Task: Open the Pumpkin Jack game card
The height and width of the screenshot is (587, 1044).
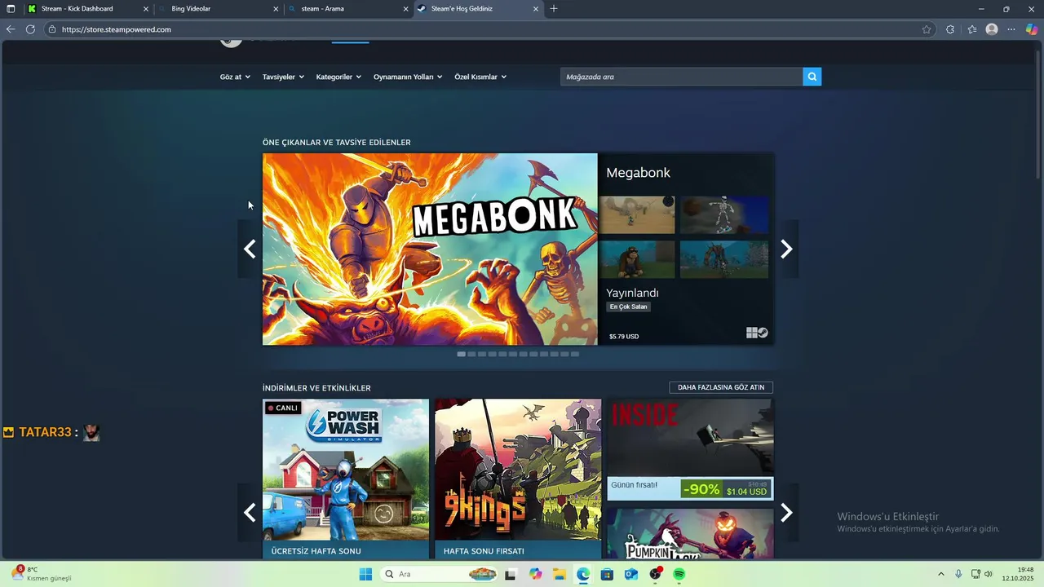Action: [x=690, y=534]
